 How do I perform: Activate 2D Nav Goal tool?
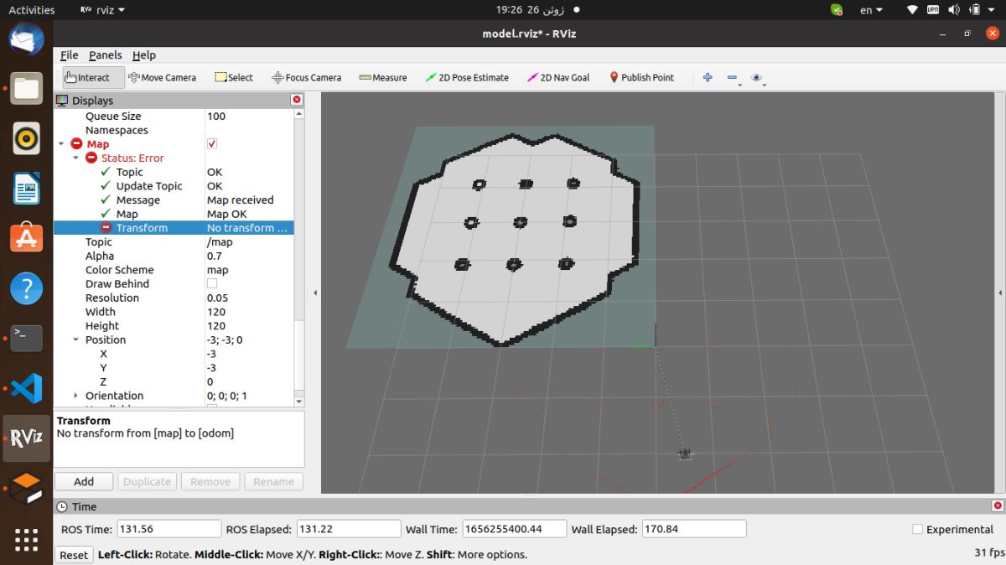(558, 77)
